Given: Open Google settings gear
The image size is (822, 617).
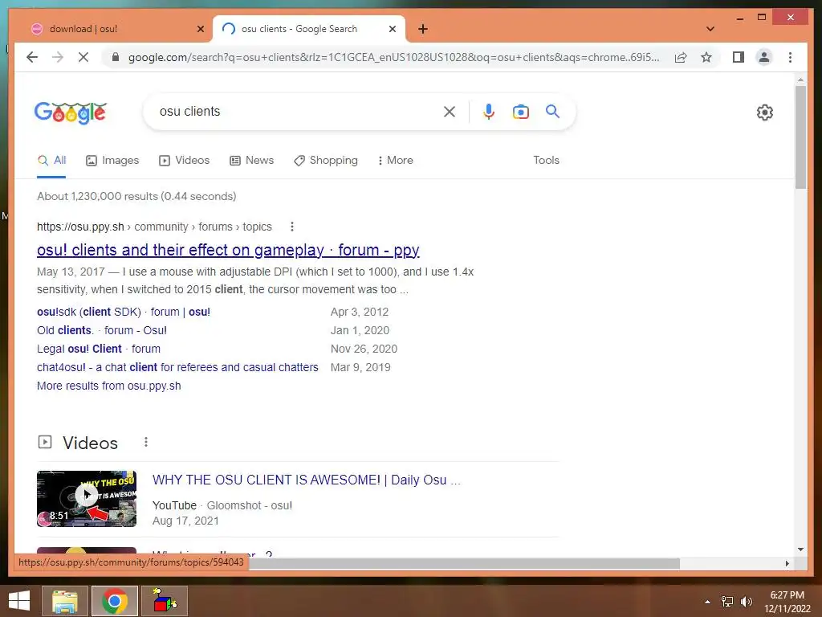Looking at the screenshot, I should coord(765,112).
